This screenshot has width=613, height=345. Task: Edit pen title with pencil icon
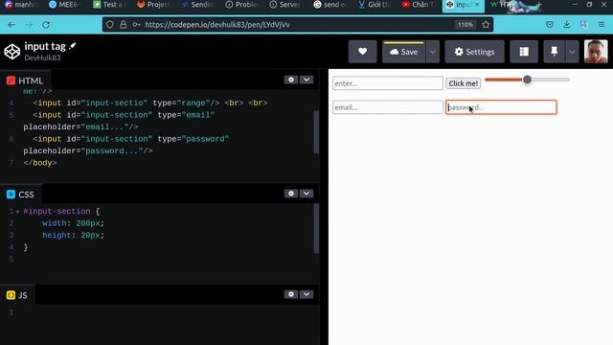[x=73, y=46]
